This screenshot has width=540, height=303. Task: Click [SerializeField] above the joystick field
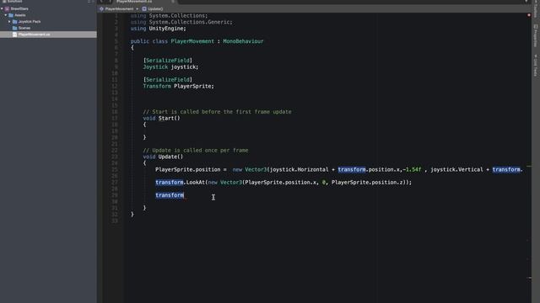(x=168, y=61)
